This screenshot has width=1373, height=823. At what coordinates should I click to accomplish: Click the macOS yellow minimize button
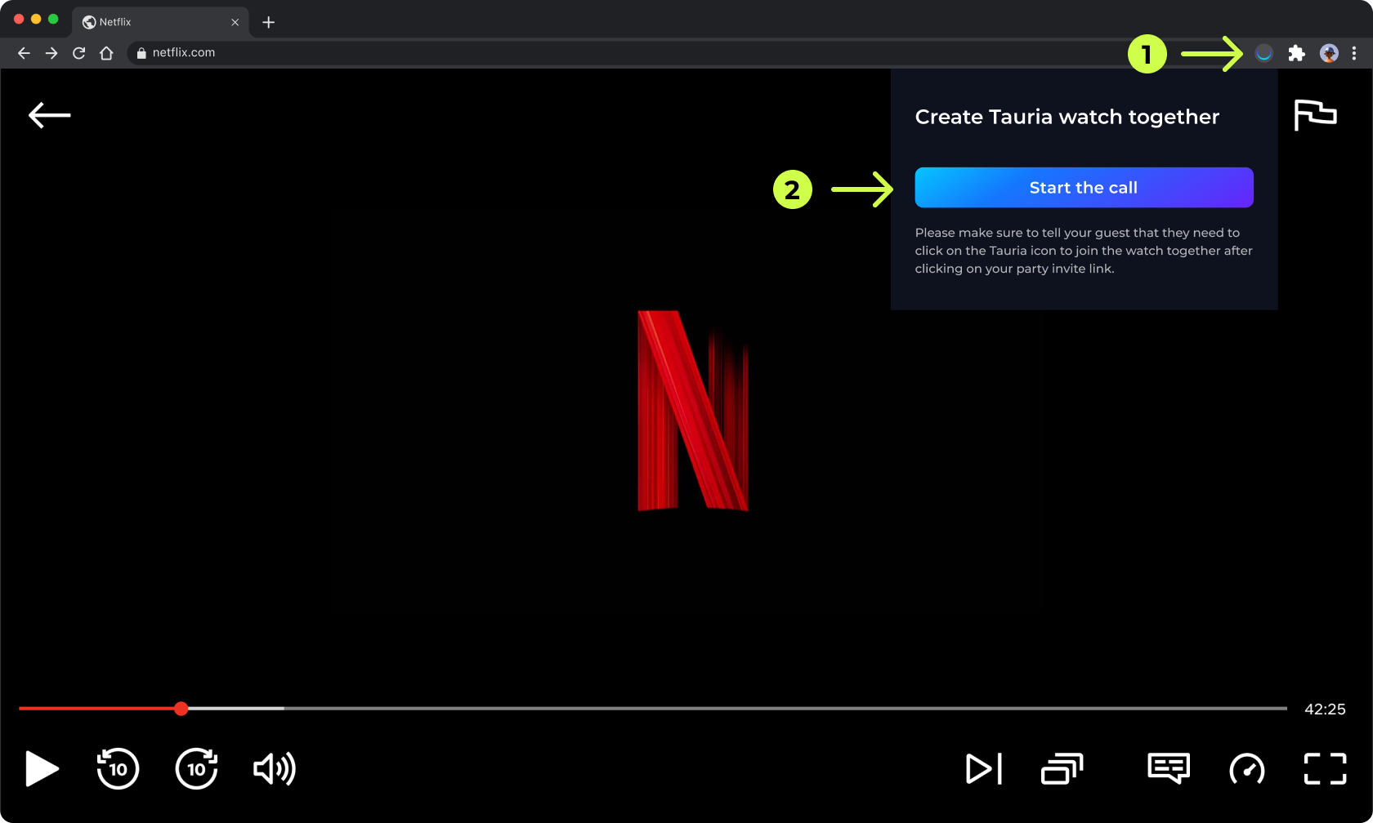(36, 19)
